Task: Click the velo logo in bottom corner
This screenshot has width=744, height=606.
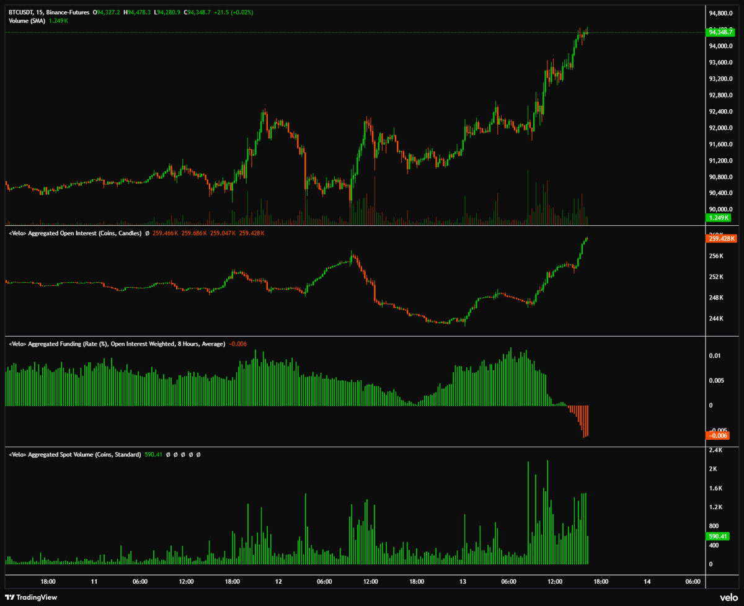Action: [x=727, y=597]
